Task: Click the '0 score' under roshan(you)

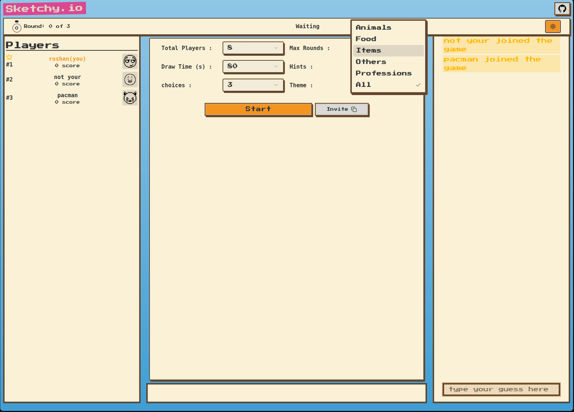Action: pyautogui.click(x=67, y=66)
